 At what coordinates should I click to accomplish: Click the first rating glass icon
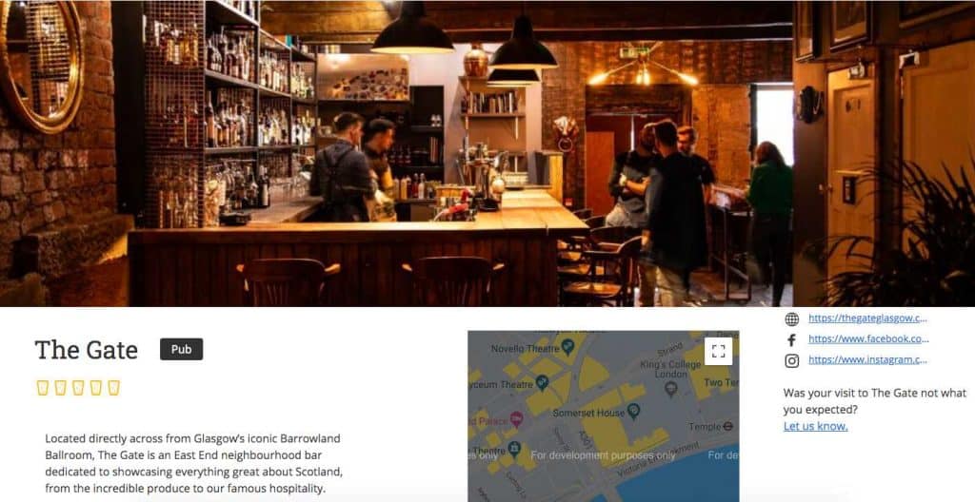tap(42, 388)
